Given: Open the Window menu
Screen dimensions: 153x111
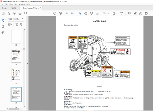Looking at the screenshot, I should point(22,4).
